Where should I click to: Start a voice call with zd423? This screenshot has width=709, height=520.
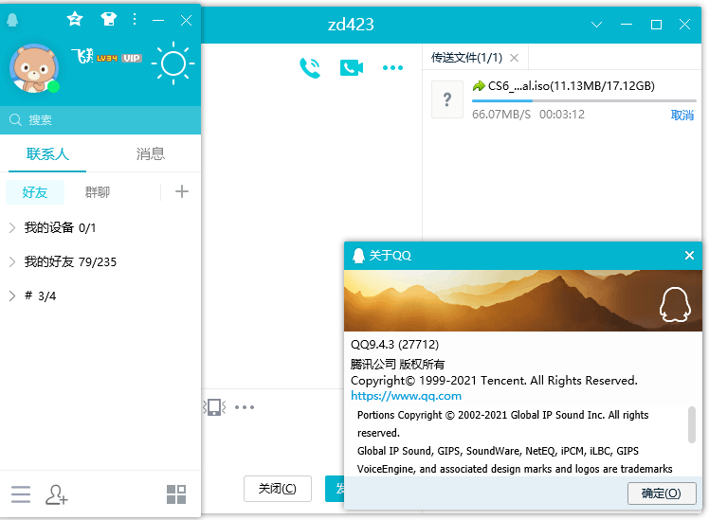tap(310, 68)
